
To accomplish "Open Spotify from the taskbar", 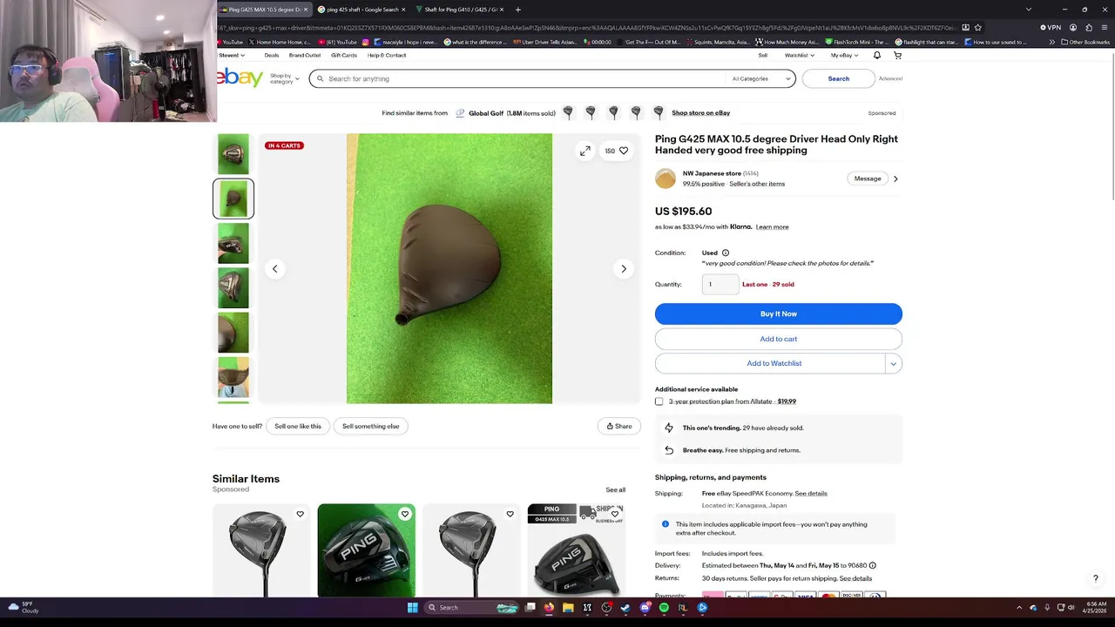I will tap(664, 607).
